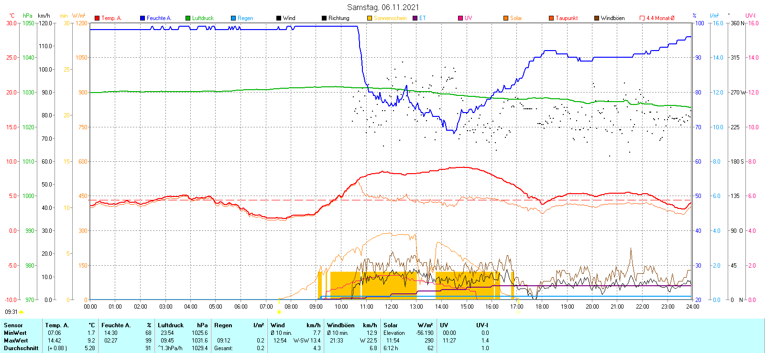The width and height of the screenshot is (765, 353).
Task: Click the ^1.3hPa/h pressure trend value
Action: pyautogui.click(x=170, y=348)
